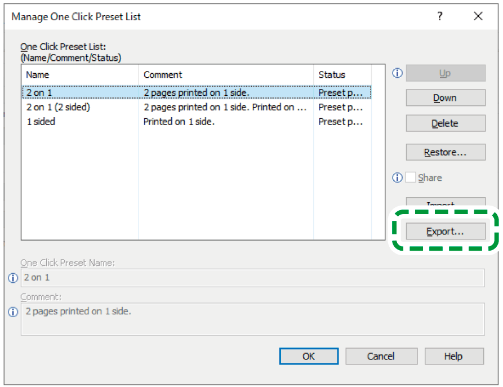Select the "1 sided" preset row

(x=41, y=121)
